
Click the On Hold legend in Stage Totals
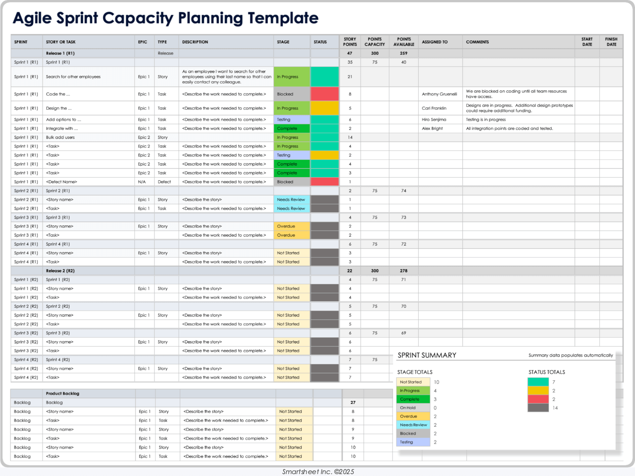[x=413, y=408]
